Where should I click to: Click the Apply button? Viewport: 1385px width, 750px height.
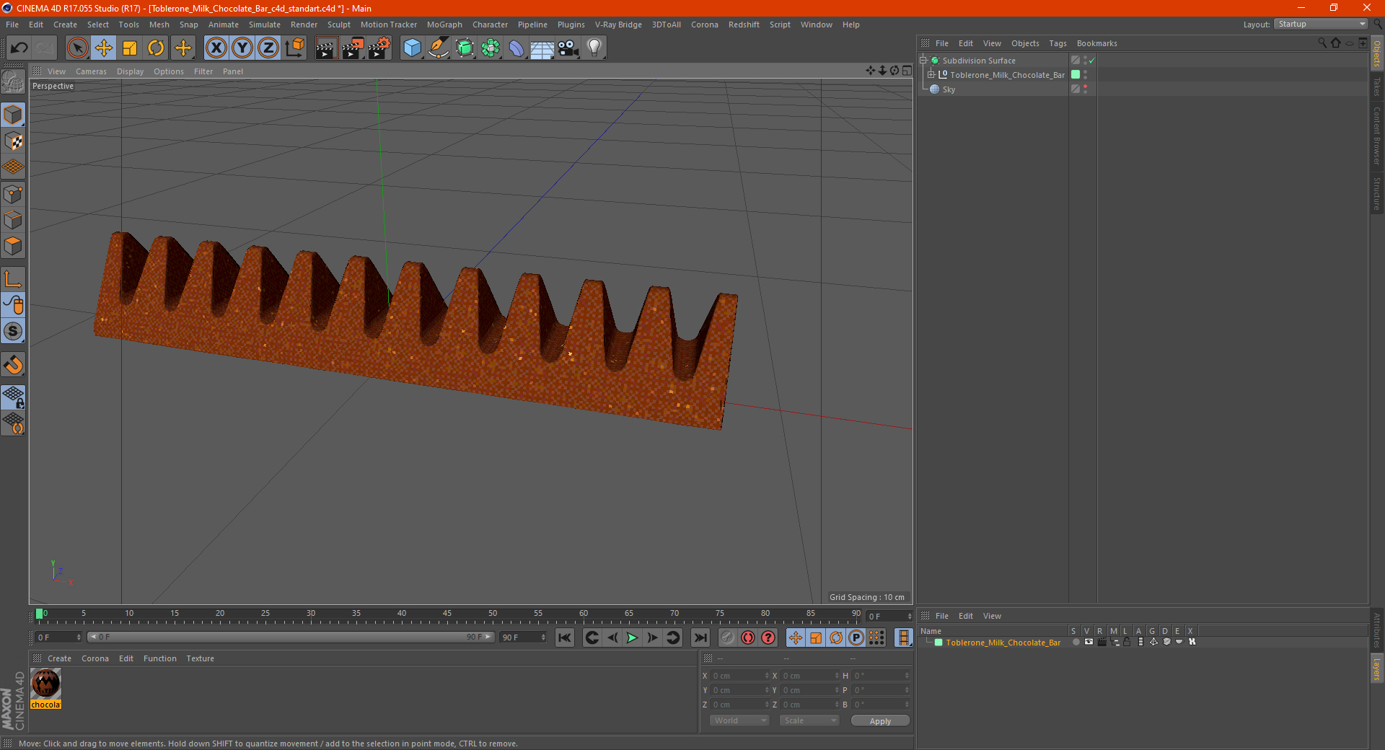880,721
